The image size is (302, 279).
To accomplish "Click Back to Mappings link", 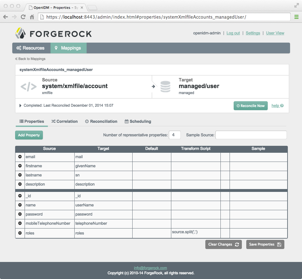I will 30,59.
